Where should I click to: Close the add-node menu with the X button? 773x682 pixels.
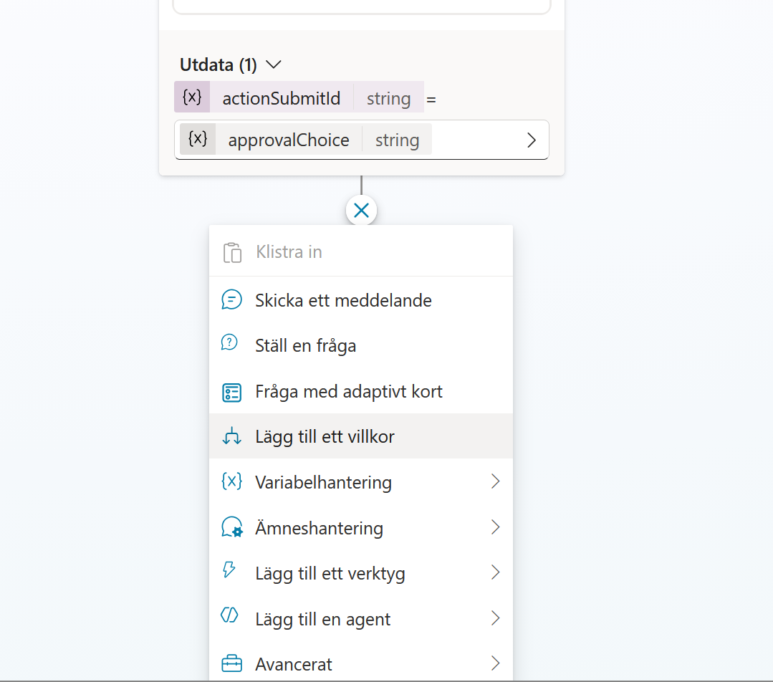(x=361, y=211)
